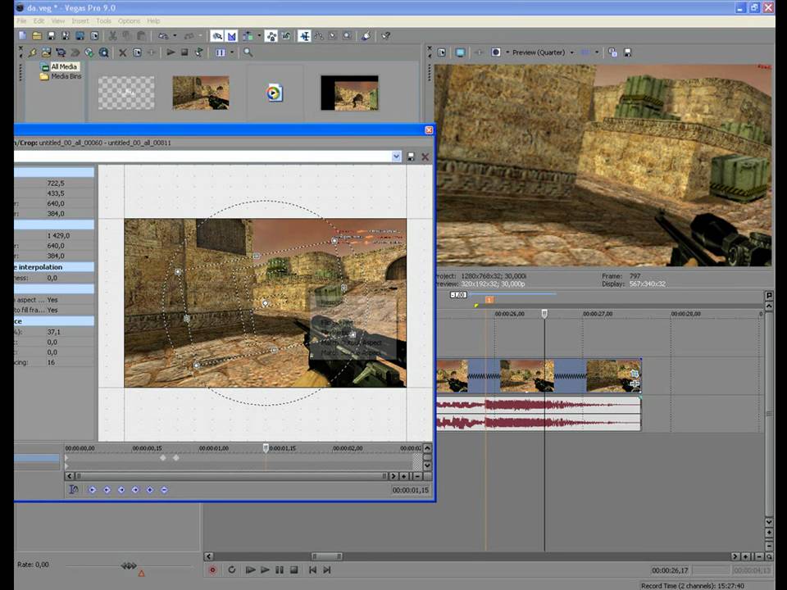Open the Project Media views dropdown arrow
The height and width of the screenshot is (590, 787).
(x=232, y=52)
